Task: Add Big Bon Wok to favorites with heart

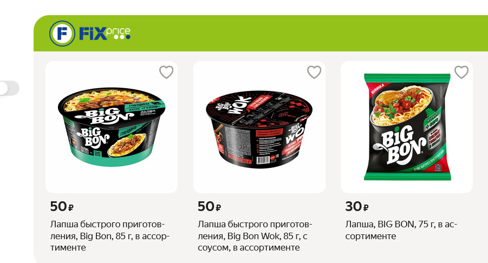Action: tap(314, 72)
